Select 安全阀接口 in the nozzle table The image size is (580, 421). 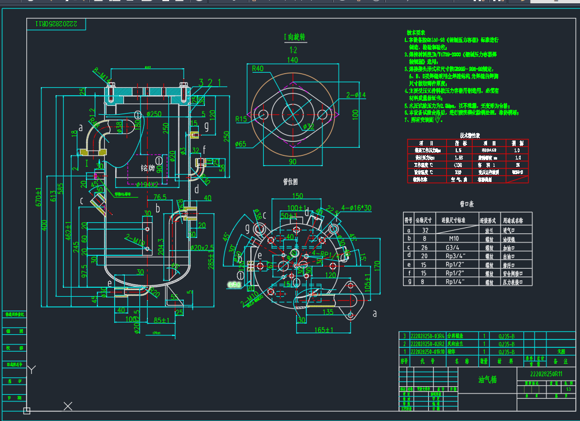tap(512, 274)
